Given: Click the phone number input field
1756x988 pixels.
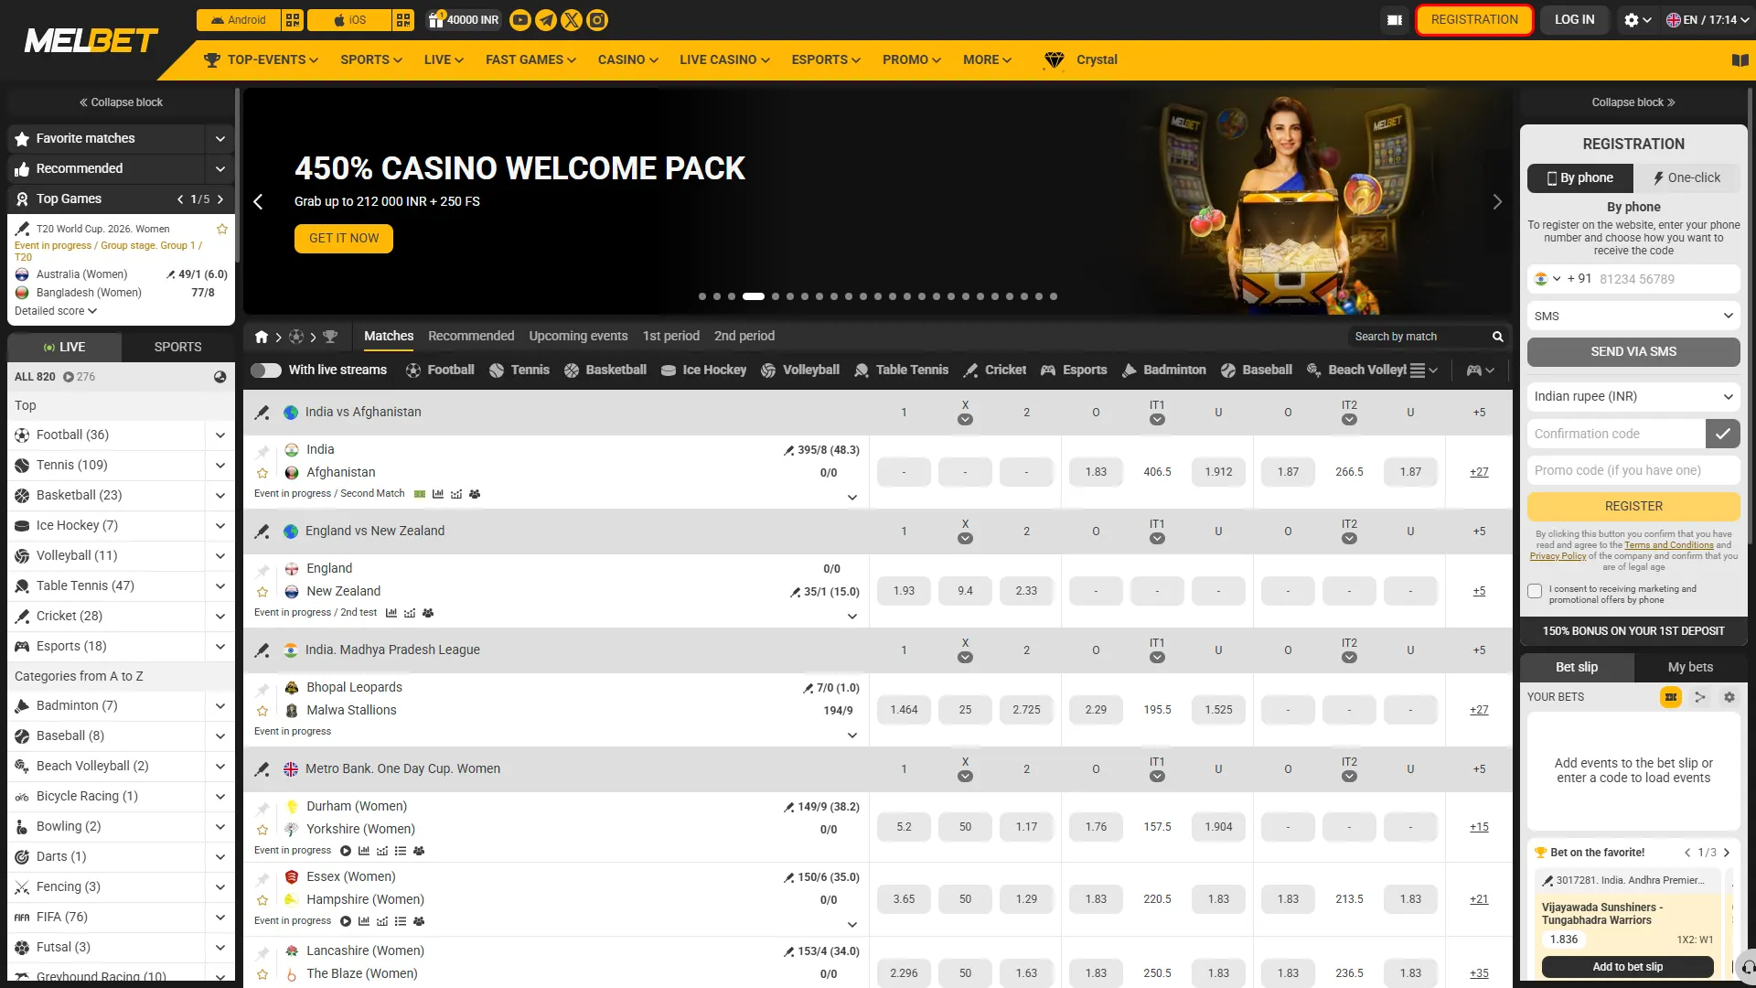Looking at the screenshot, I should (1666, 279).
